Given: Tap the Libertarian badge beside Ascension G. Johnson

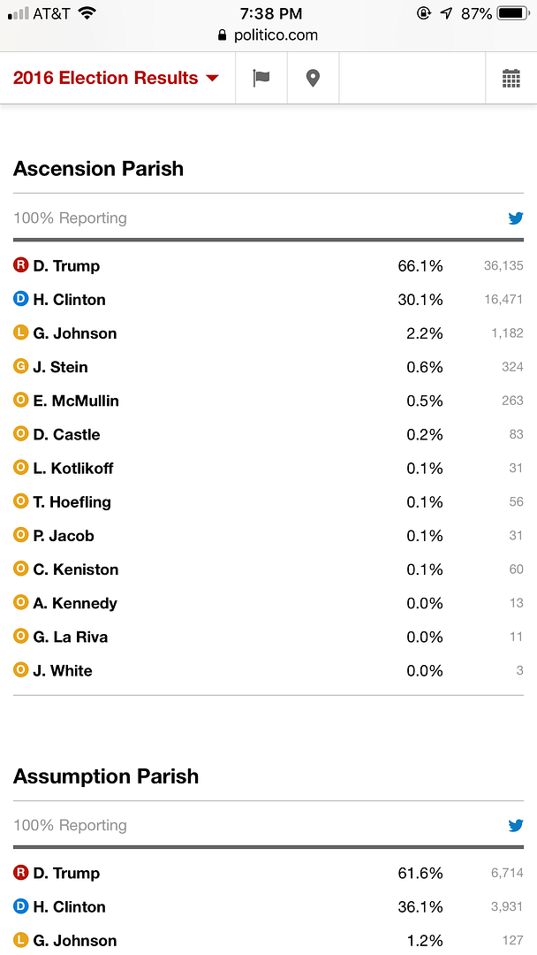Looking at the screenshot, I should coord(21,332).
